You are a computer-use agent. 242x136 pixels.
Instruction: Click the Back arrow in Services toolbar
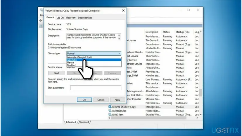coord(41,21)
